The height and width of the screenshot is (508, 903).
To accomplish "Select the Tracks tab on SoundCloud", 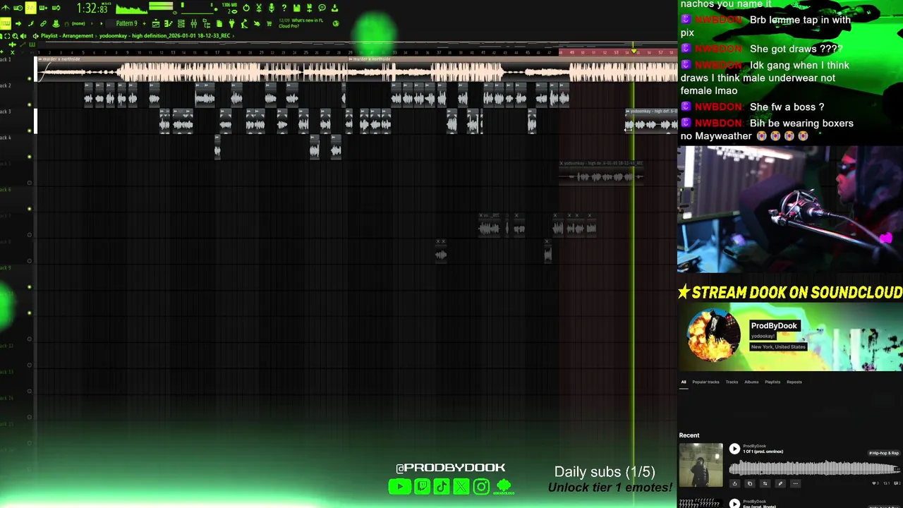I will 732,382.
